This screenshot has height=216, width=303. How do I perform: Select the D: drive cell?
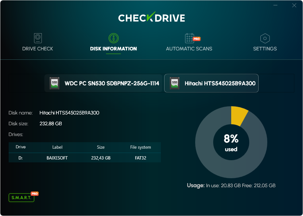coord(21,158)
